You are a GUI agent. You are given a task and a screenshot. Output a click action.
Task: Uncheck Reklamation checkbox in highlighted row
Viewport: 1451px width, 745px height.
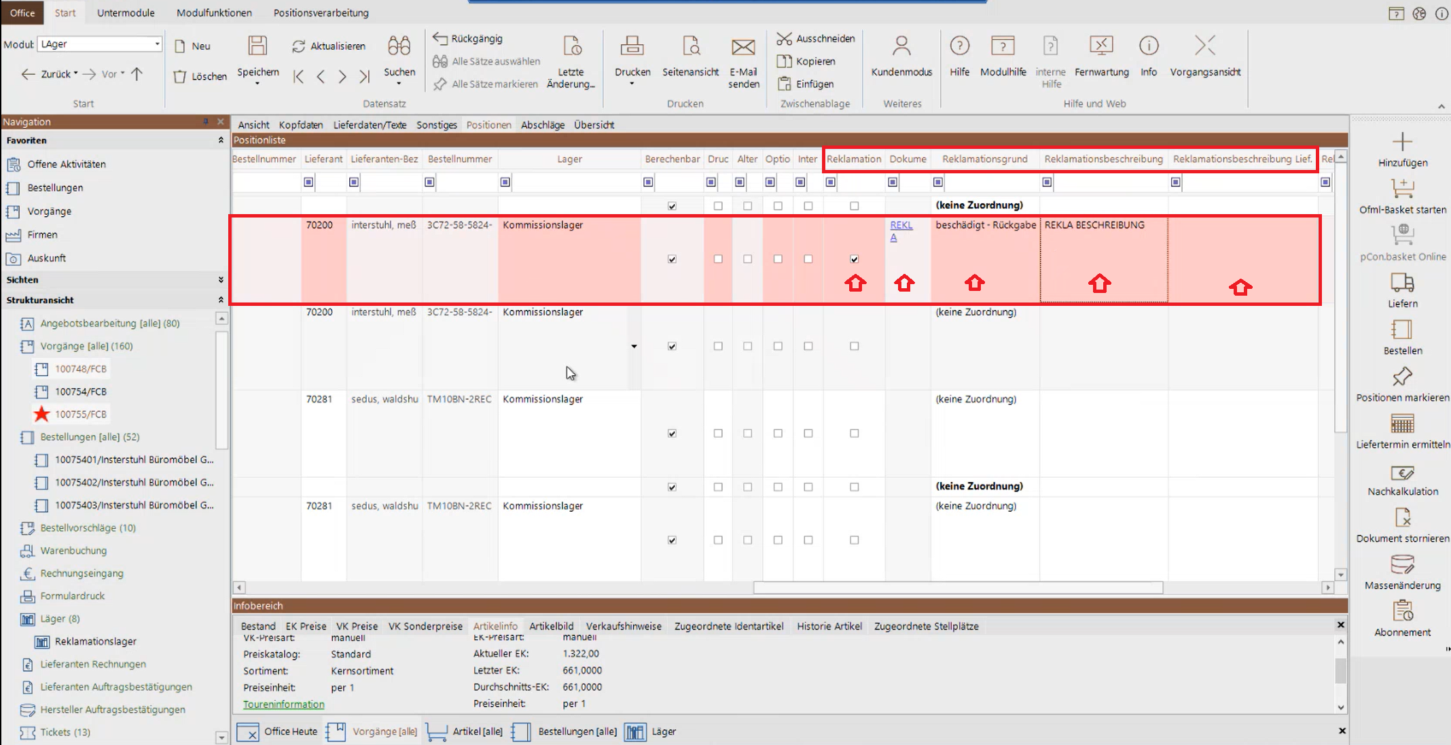[x=855, y=259]
